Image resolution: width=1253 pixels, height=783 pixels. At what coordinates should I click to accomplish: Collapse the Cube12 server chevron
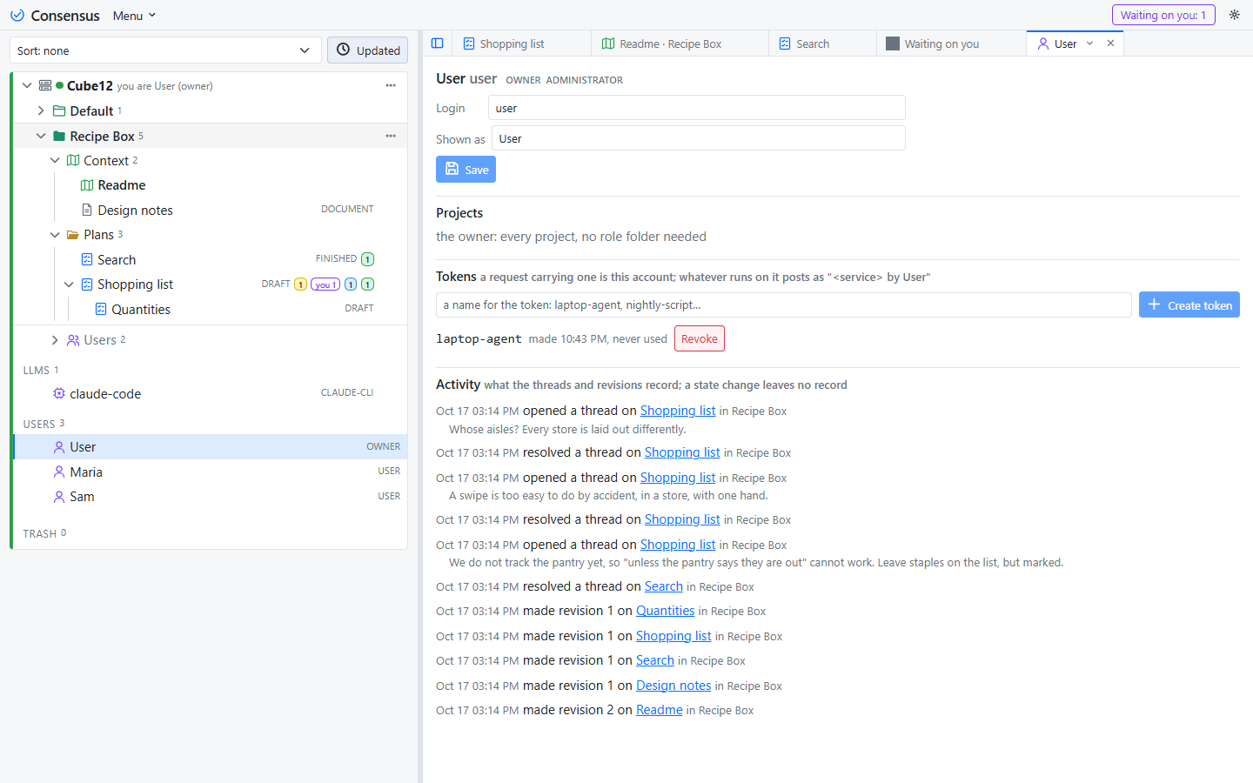coord(27,85)
